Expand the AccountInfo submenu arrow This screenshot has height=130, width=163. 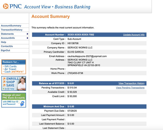point(27,38)
